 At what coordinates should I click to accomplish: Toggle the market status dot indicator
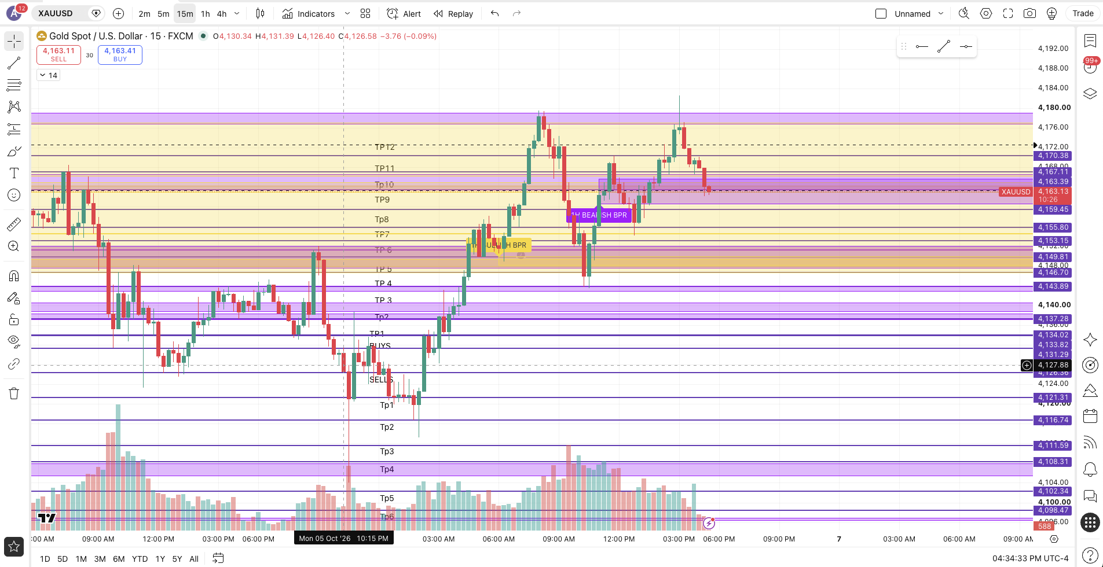(x=203, y=36)
